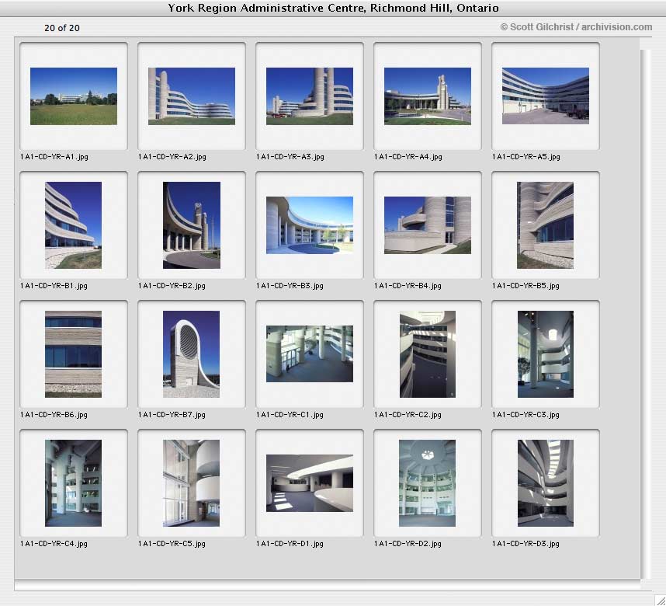This screenshot has width=666, height=606.
Task: Click the vertical scrollbar track
Action: click(646, 314)
